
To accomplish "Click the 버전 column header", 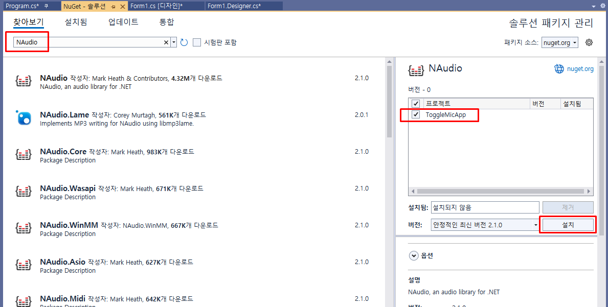I will (x=546, y=104).
